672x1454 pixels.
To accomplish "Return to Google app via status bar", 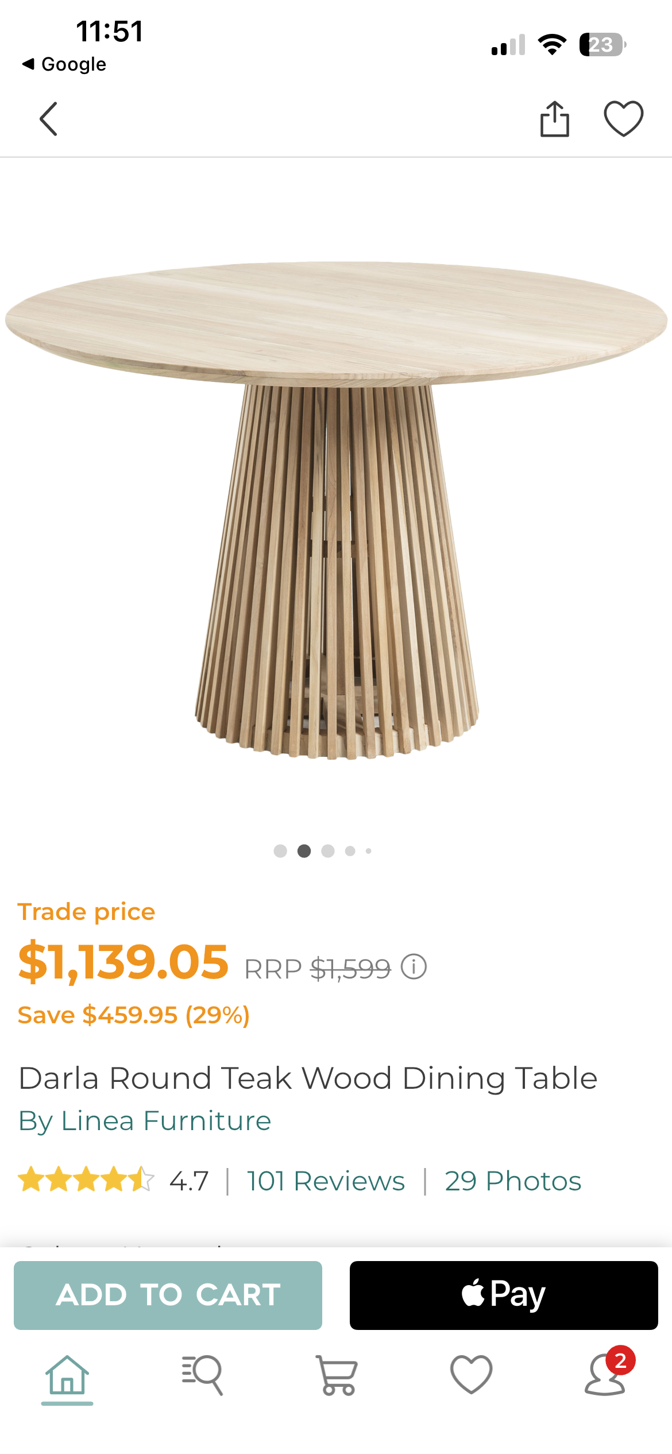I will coord(64,64).
